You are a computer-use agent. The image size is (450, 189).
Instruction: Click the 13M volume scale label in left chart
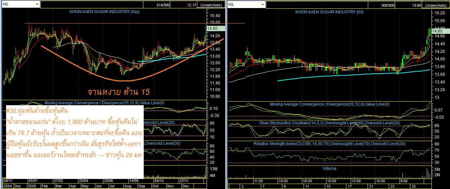[214, 169]
